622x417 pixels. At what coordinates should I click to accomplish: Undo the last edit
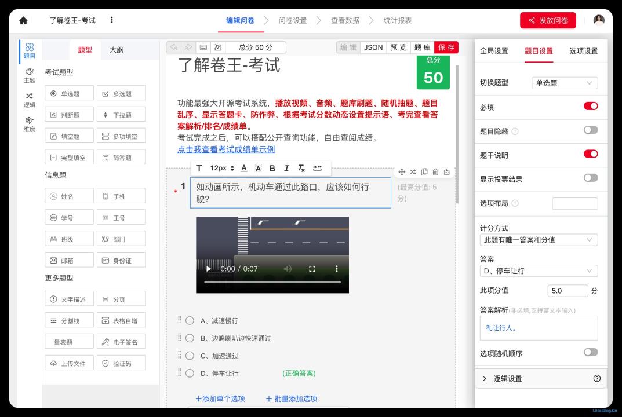tap(174, 47)
